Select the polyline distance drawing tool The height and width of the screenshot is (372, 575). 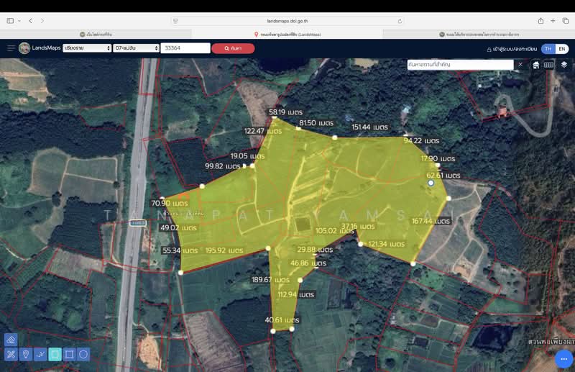[40, 354]
